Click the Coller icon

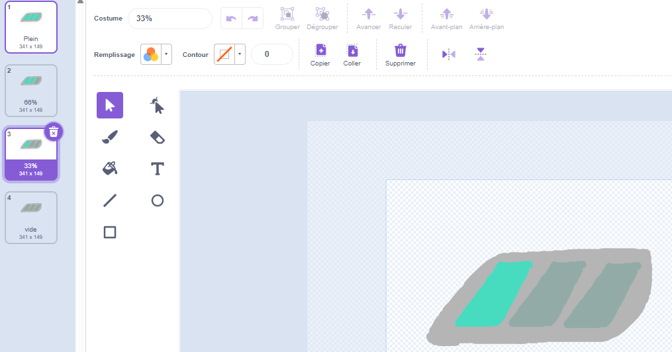[x=352, y=50]
